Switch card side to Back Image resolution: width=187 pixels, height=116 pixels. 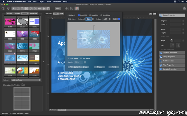pos(61,14)
